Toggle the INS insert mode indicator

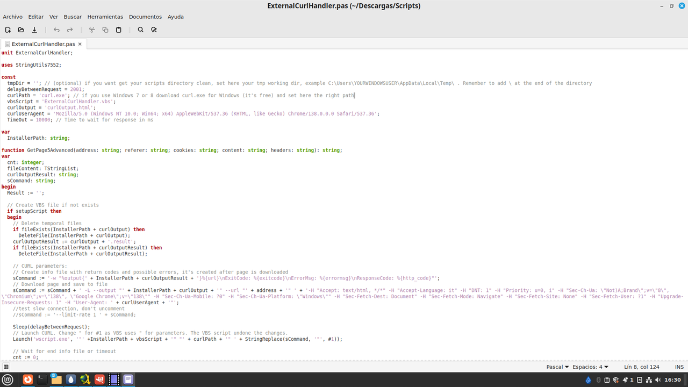coord(679,367)
